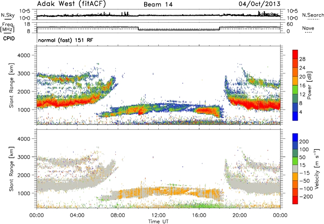Click the 'Beam 14' label
The image size is (324, 224).
(x=158, y=4)
